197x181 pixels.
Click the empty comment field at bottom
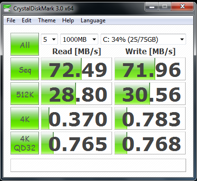[x=98, y=165]
